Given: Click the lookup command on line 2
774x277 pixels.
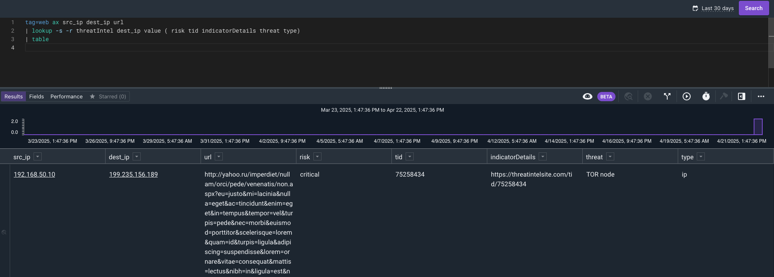Looking at the screenshot, I should [x=42, y=31].
